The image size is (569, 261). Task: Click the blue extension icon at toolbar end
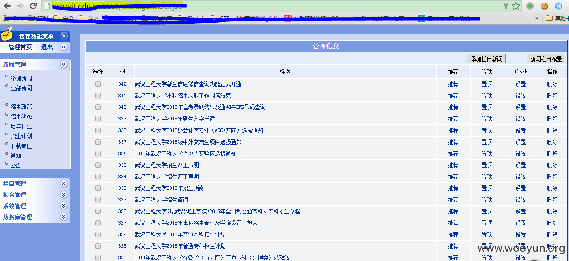[x=558, y=6]
